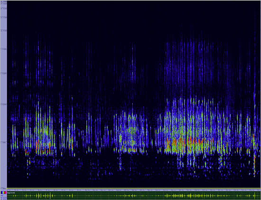
Task: Click the yellow-green horizontal range bar
Action: (x=134, y=188)
